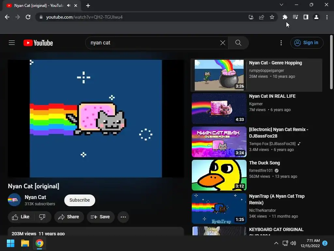The width and height of the screenshot is (334, 251).
Task: Open the DJBassFox28 remix thumbnail
Action: (x=219, y=142)
